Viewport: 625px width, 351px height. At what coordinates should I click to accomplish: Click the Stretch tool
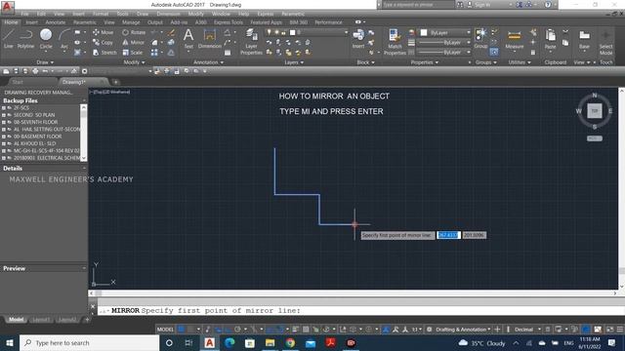(x=104, y=52)
